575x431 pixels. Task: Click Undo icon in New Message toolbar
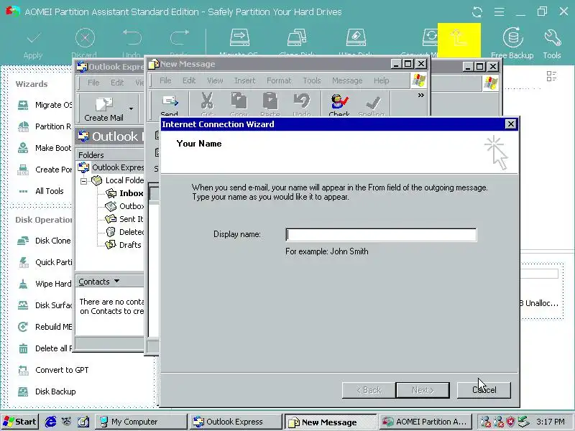pyautogui.click(x=302, y=101)
